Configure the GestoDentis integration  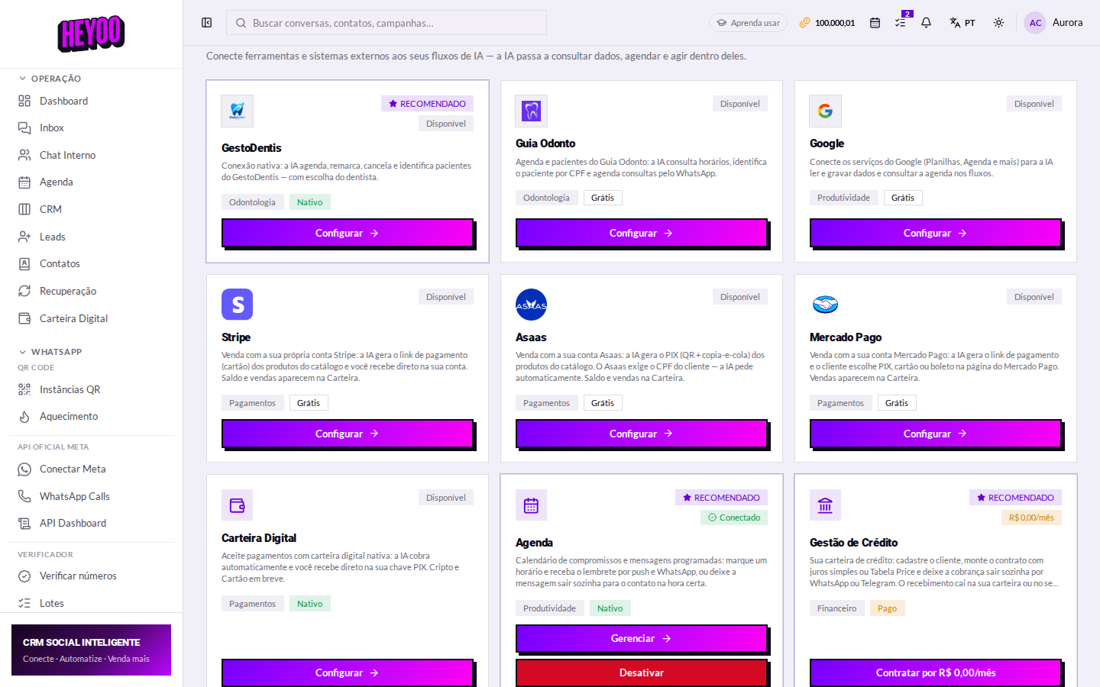coord(348,234)
